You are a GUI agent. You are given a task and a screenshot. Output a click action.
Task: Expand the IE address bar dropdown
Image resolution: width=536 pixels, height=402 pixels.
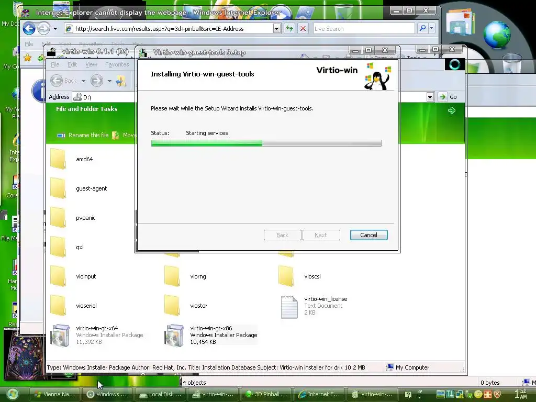pyautogui.click(x=277, y=29)
